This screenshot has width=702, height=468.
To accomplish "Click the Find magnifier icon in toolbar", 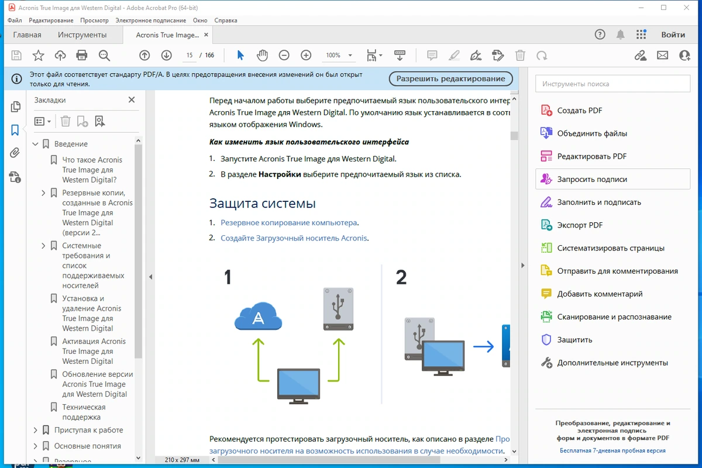I will tap(104, 56).
